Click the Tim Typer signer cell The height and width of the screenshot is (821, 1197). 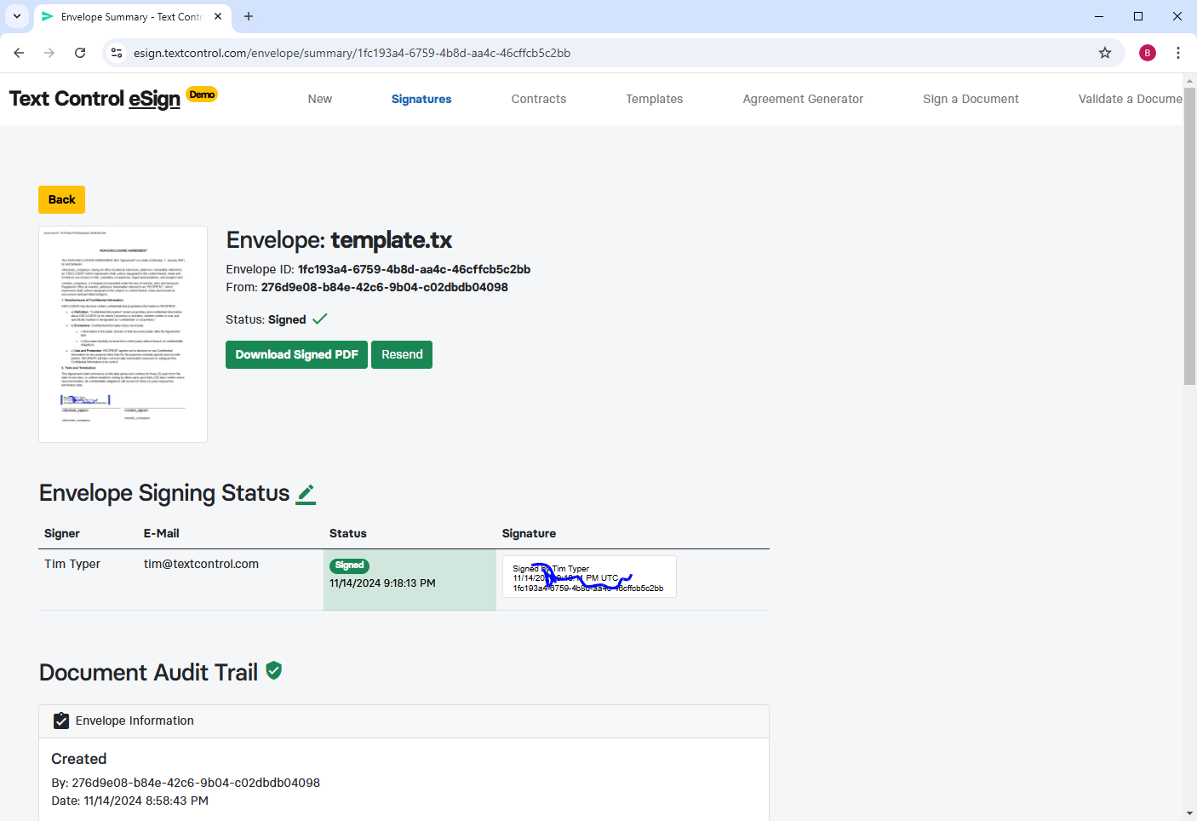coord(72,564)
